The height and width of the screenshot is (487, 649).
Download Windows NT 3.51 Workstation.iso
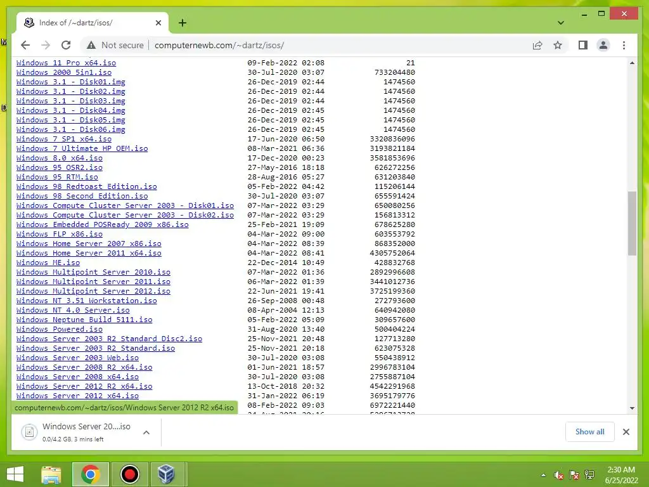pyautogui.click(x=86, y=301)
